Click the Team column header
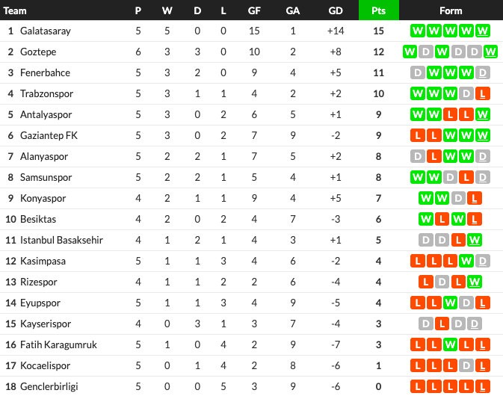Viewport: 503px width, 402px height. [x=15, y=10]
